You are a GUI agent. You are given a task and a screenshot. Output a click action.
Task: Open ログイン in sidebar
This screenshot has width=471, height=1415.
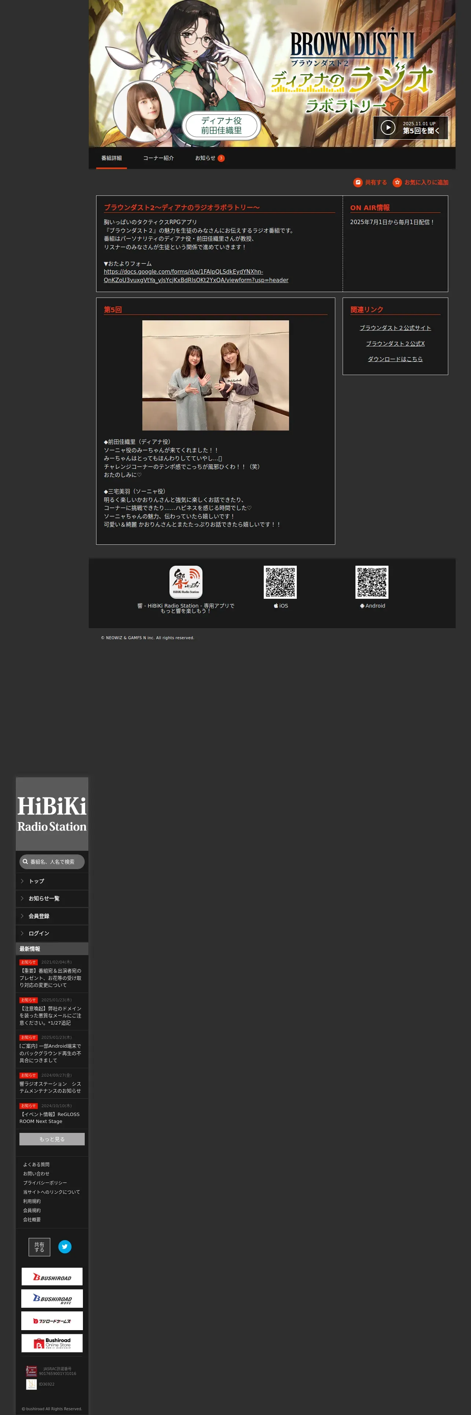click(52, 933)
